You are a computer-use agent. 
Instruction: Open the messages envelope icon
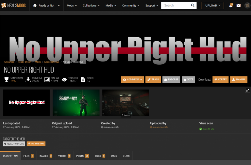[239, 6]
